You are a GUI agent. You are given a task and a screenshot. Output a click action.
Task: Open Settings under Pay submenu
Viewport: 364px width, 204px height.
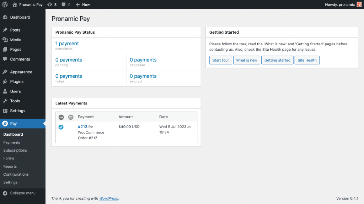[x=10, y=182]
